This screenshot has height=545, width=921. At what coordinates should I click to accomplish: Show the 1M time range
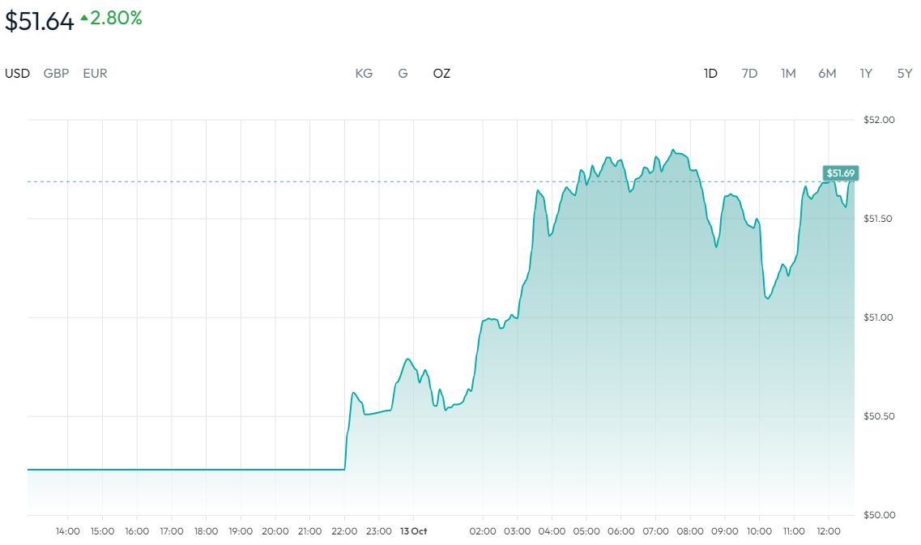pos(788,74)
